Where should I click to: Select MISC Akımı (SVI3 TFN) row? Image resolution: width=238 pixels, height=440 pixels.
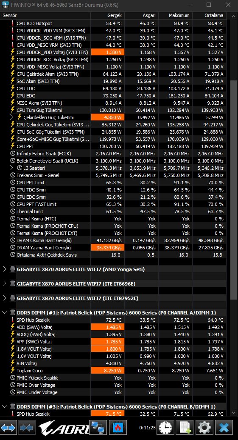tap(113, 103)
